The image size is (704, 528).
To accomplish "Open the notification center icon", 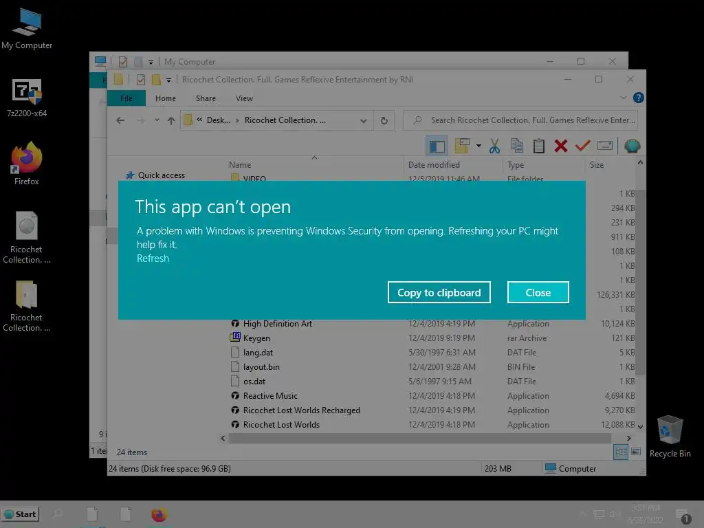I will [x=683, y=516].
